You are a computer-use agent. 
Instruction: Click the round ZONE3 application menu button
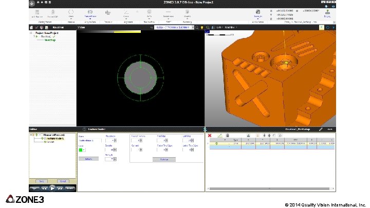(32, 3)
